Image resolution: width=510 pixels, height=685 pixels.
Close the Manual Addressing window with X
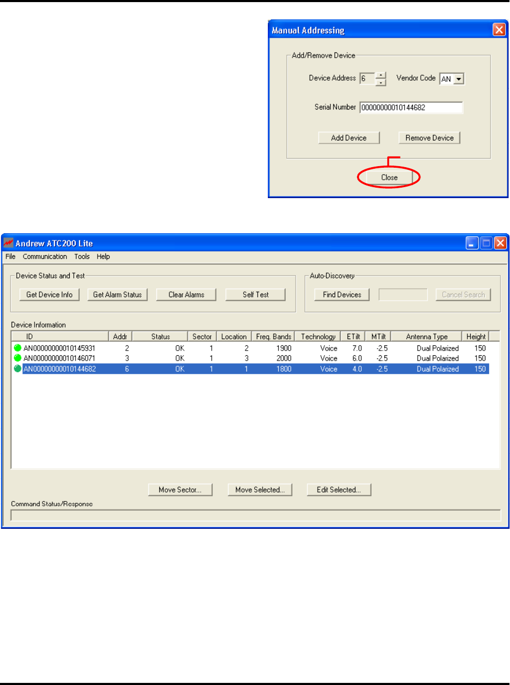coord(499,30)
